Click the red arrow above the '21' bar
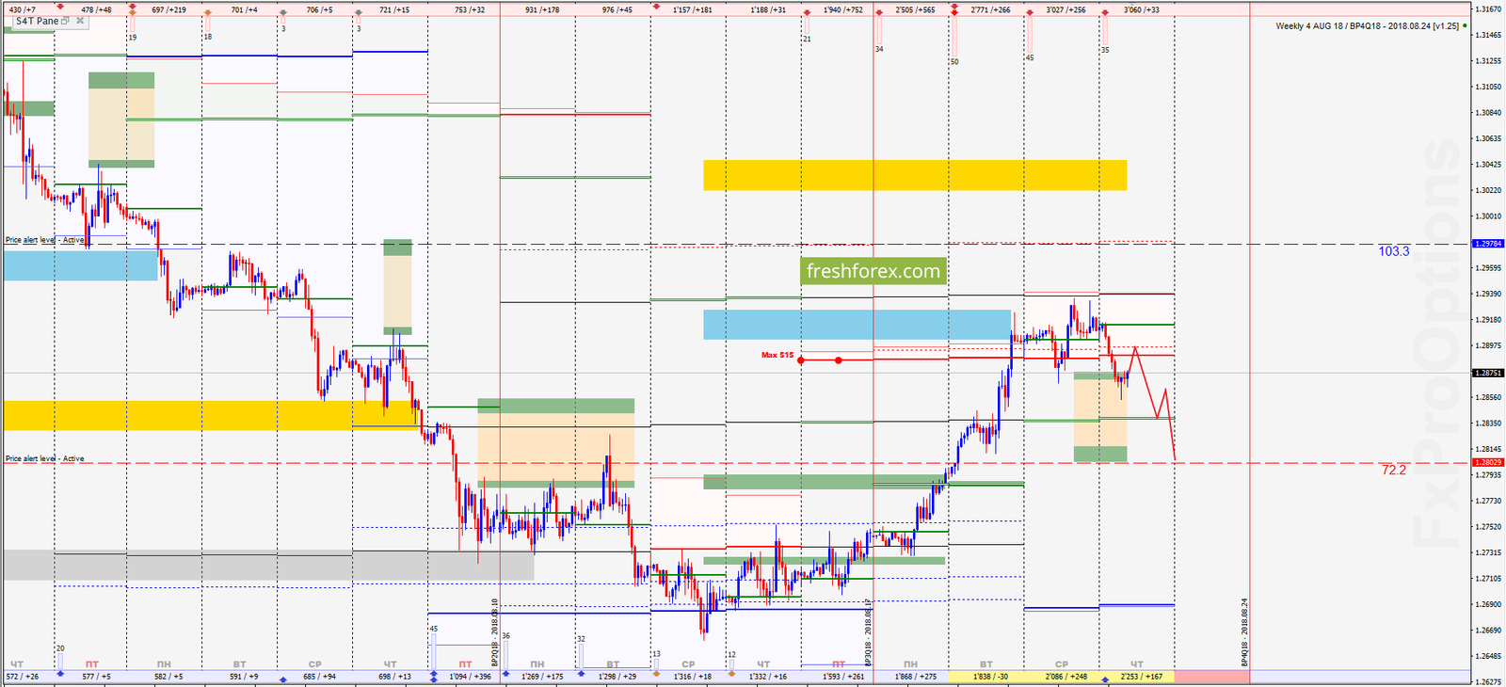The height and width of the screenshot is (687, 1506). tap(807, 11)
